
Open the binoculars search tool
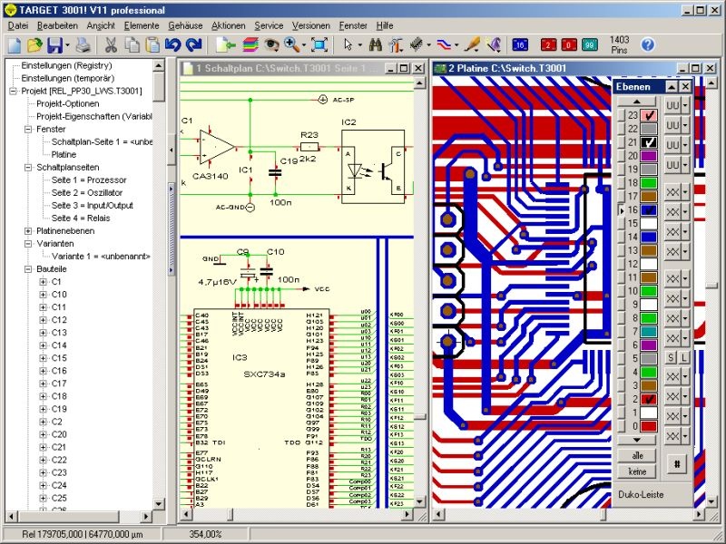pyautogui.click(x=375, y=44)
